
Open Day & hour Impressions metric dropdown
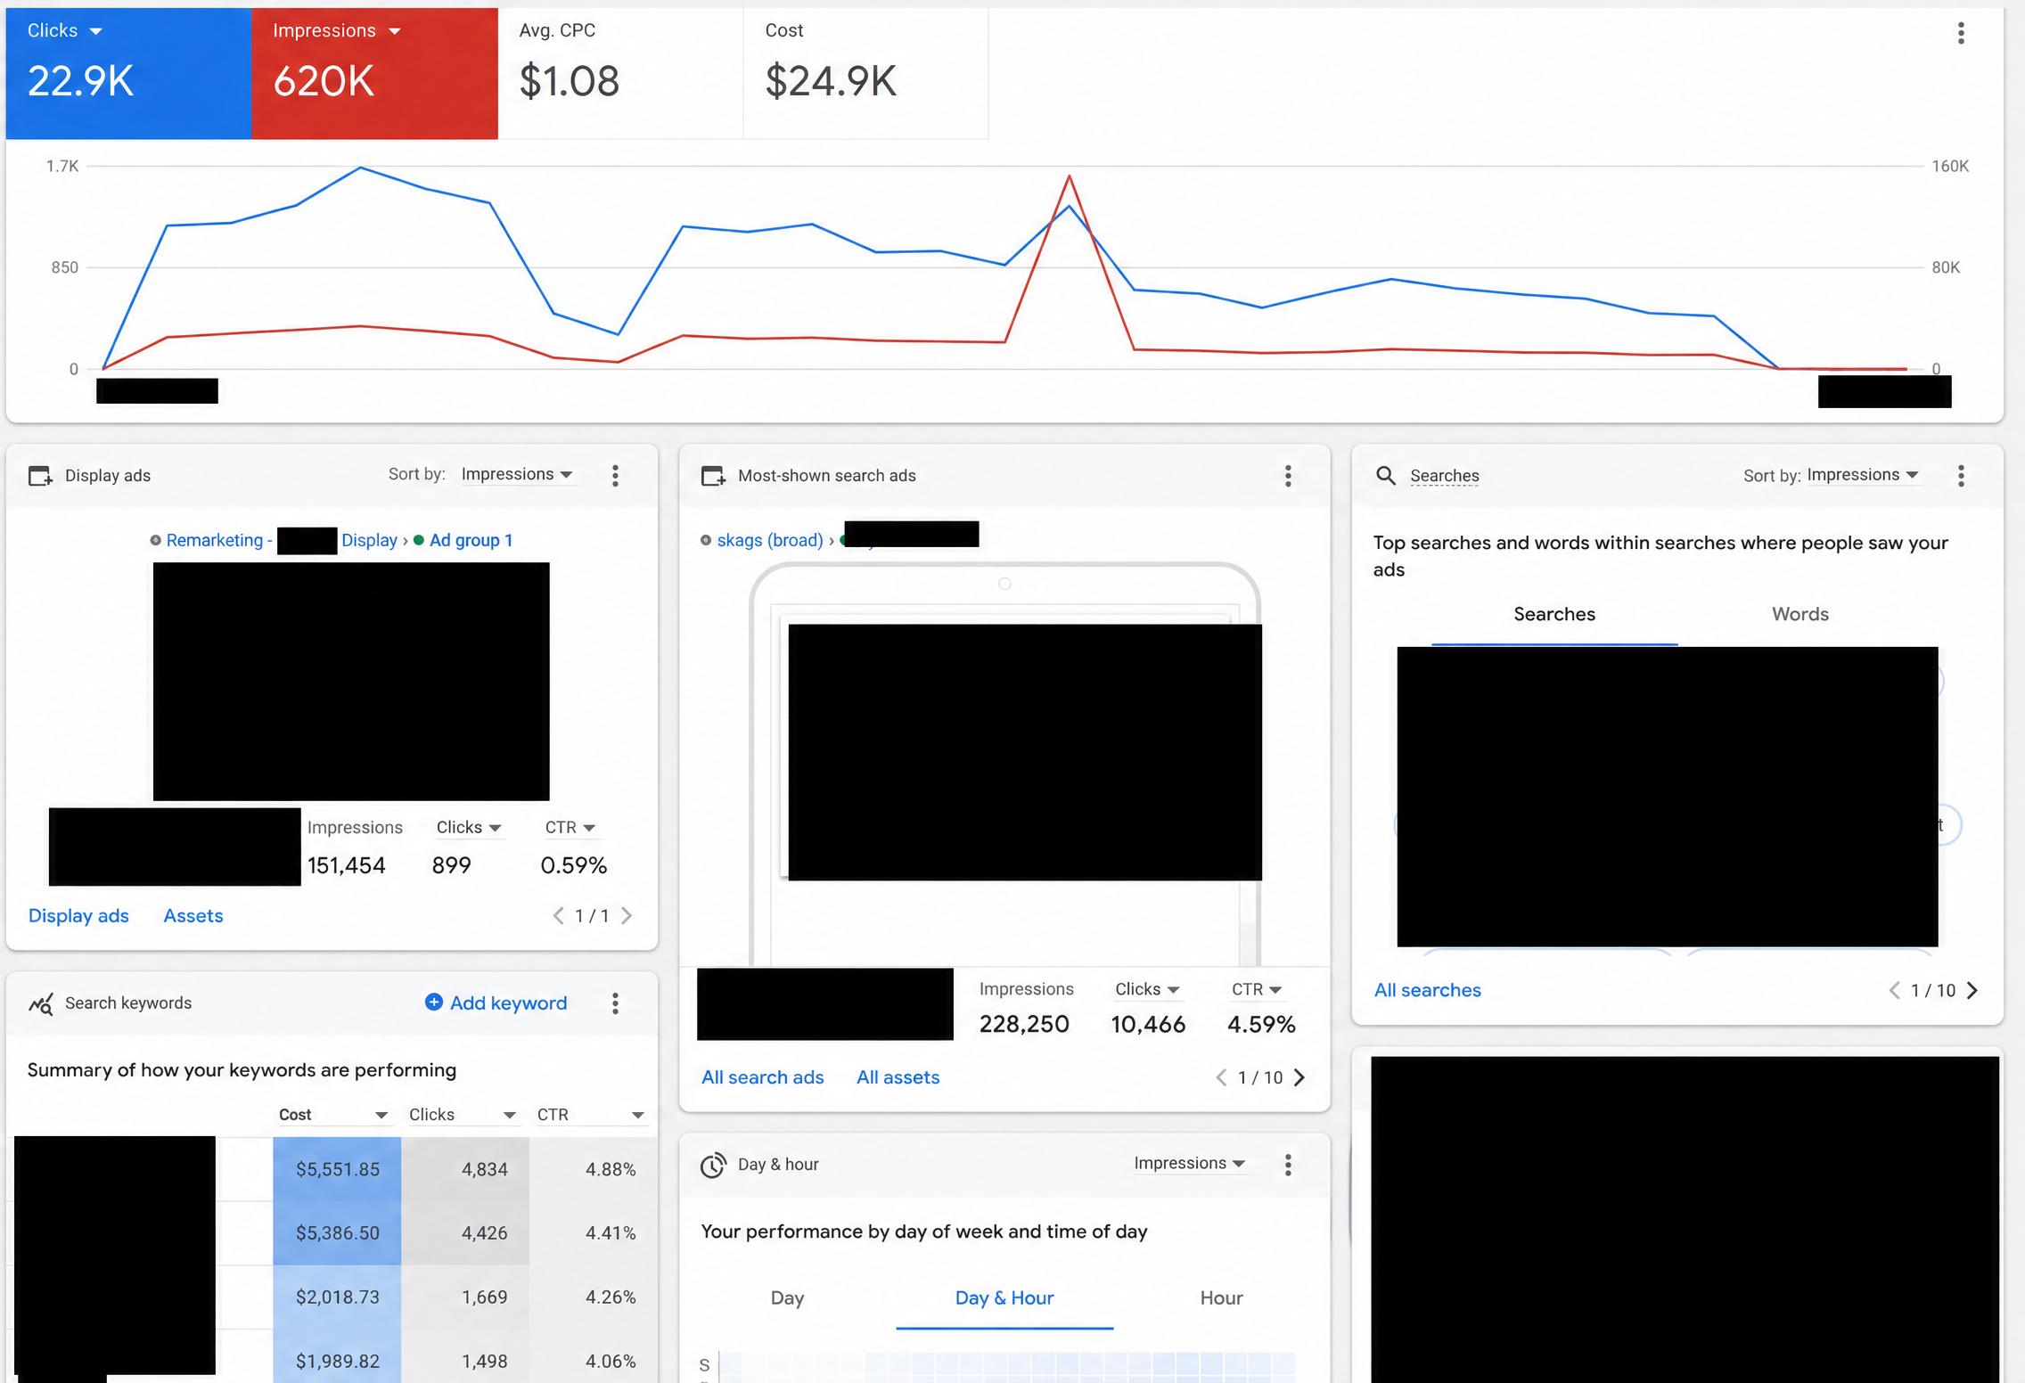click(x=1190, y=1164)
